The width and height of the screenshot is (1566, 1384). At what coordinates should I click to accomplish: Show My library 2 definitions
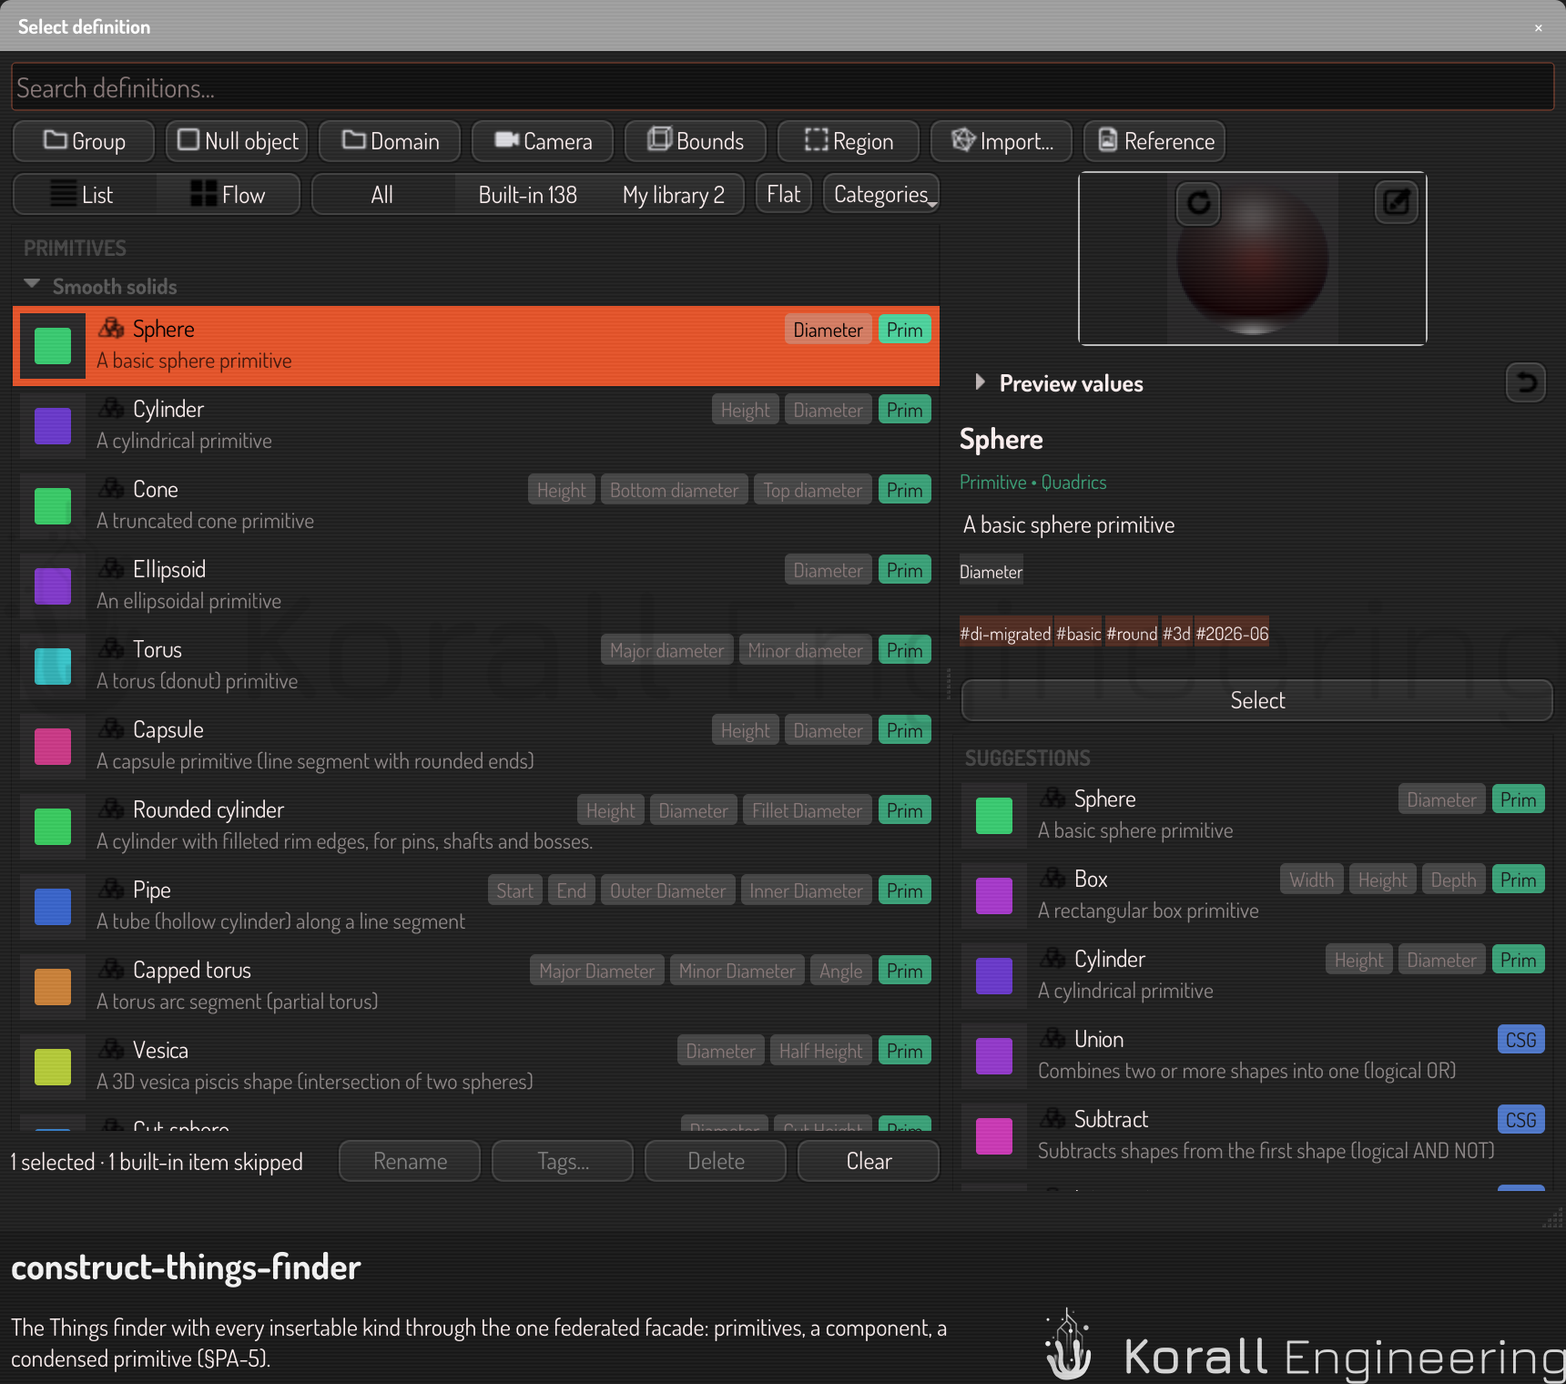click(x=673, y=194)
